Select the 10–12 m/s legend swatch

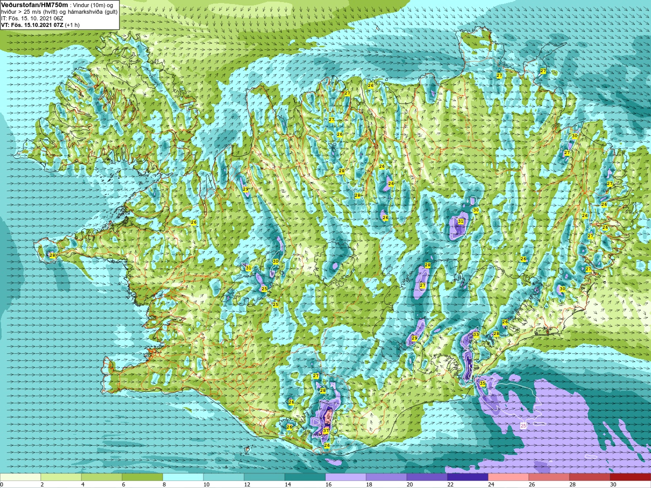pyautogui.click(x=224, y=477)
